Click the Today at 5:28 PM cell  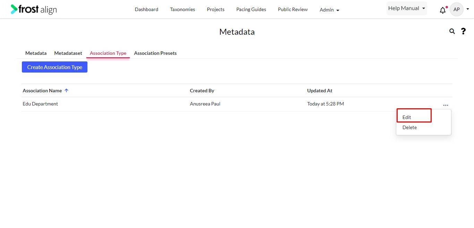tap(325, 104)
